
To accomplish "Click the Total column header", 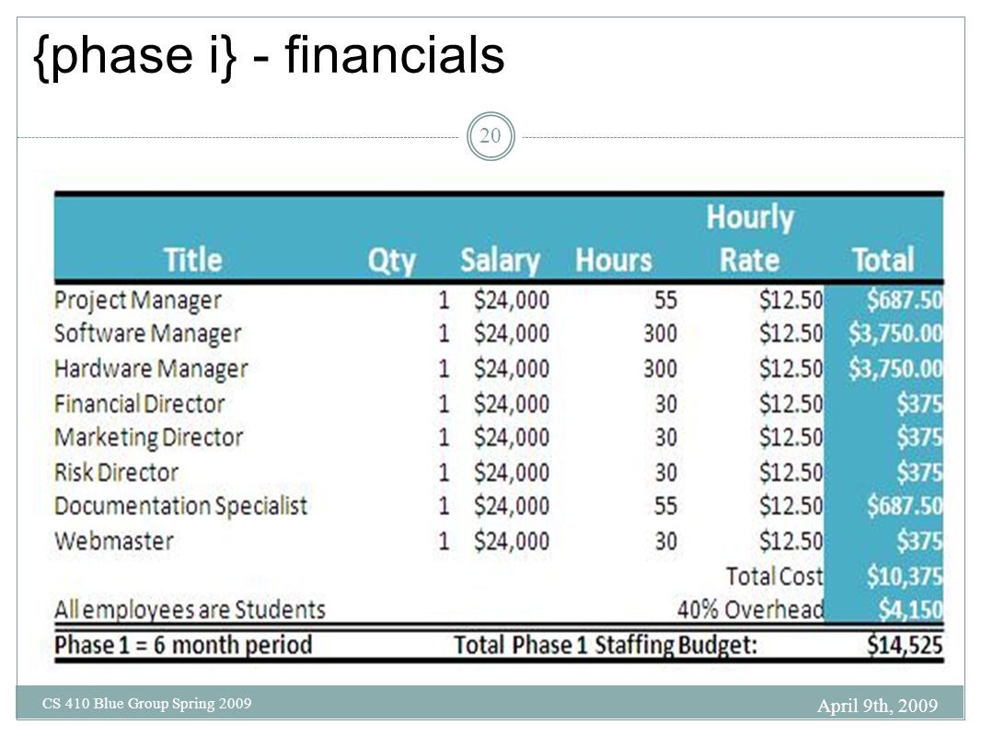I will pos(883,260).
